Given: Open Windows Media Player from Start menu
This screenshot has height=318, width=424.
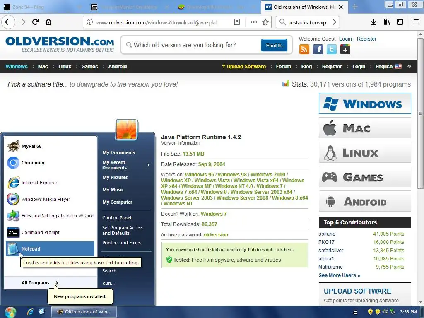Looking at the screenshot, I should 50,199.
